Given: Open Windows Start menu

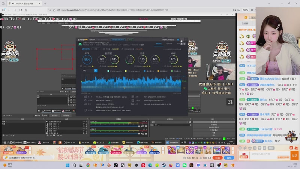Looking at the screenshot, I should 67,165.
